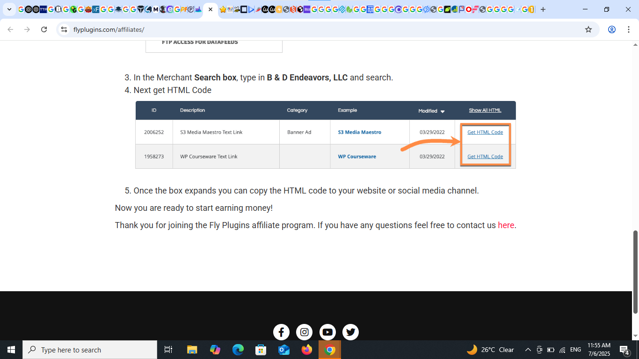Switch to the xF favicon tab
639x359 pixels.
[95, 9]
